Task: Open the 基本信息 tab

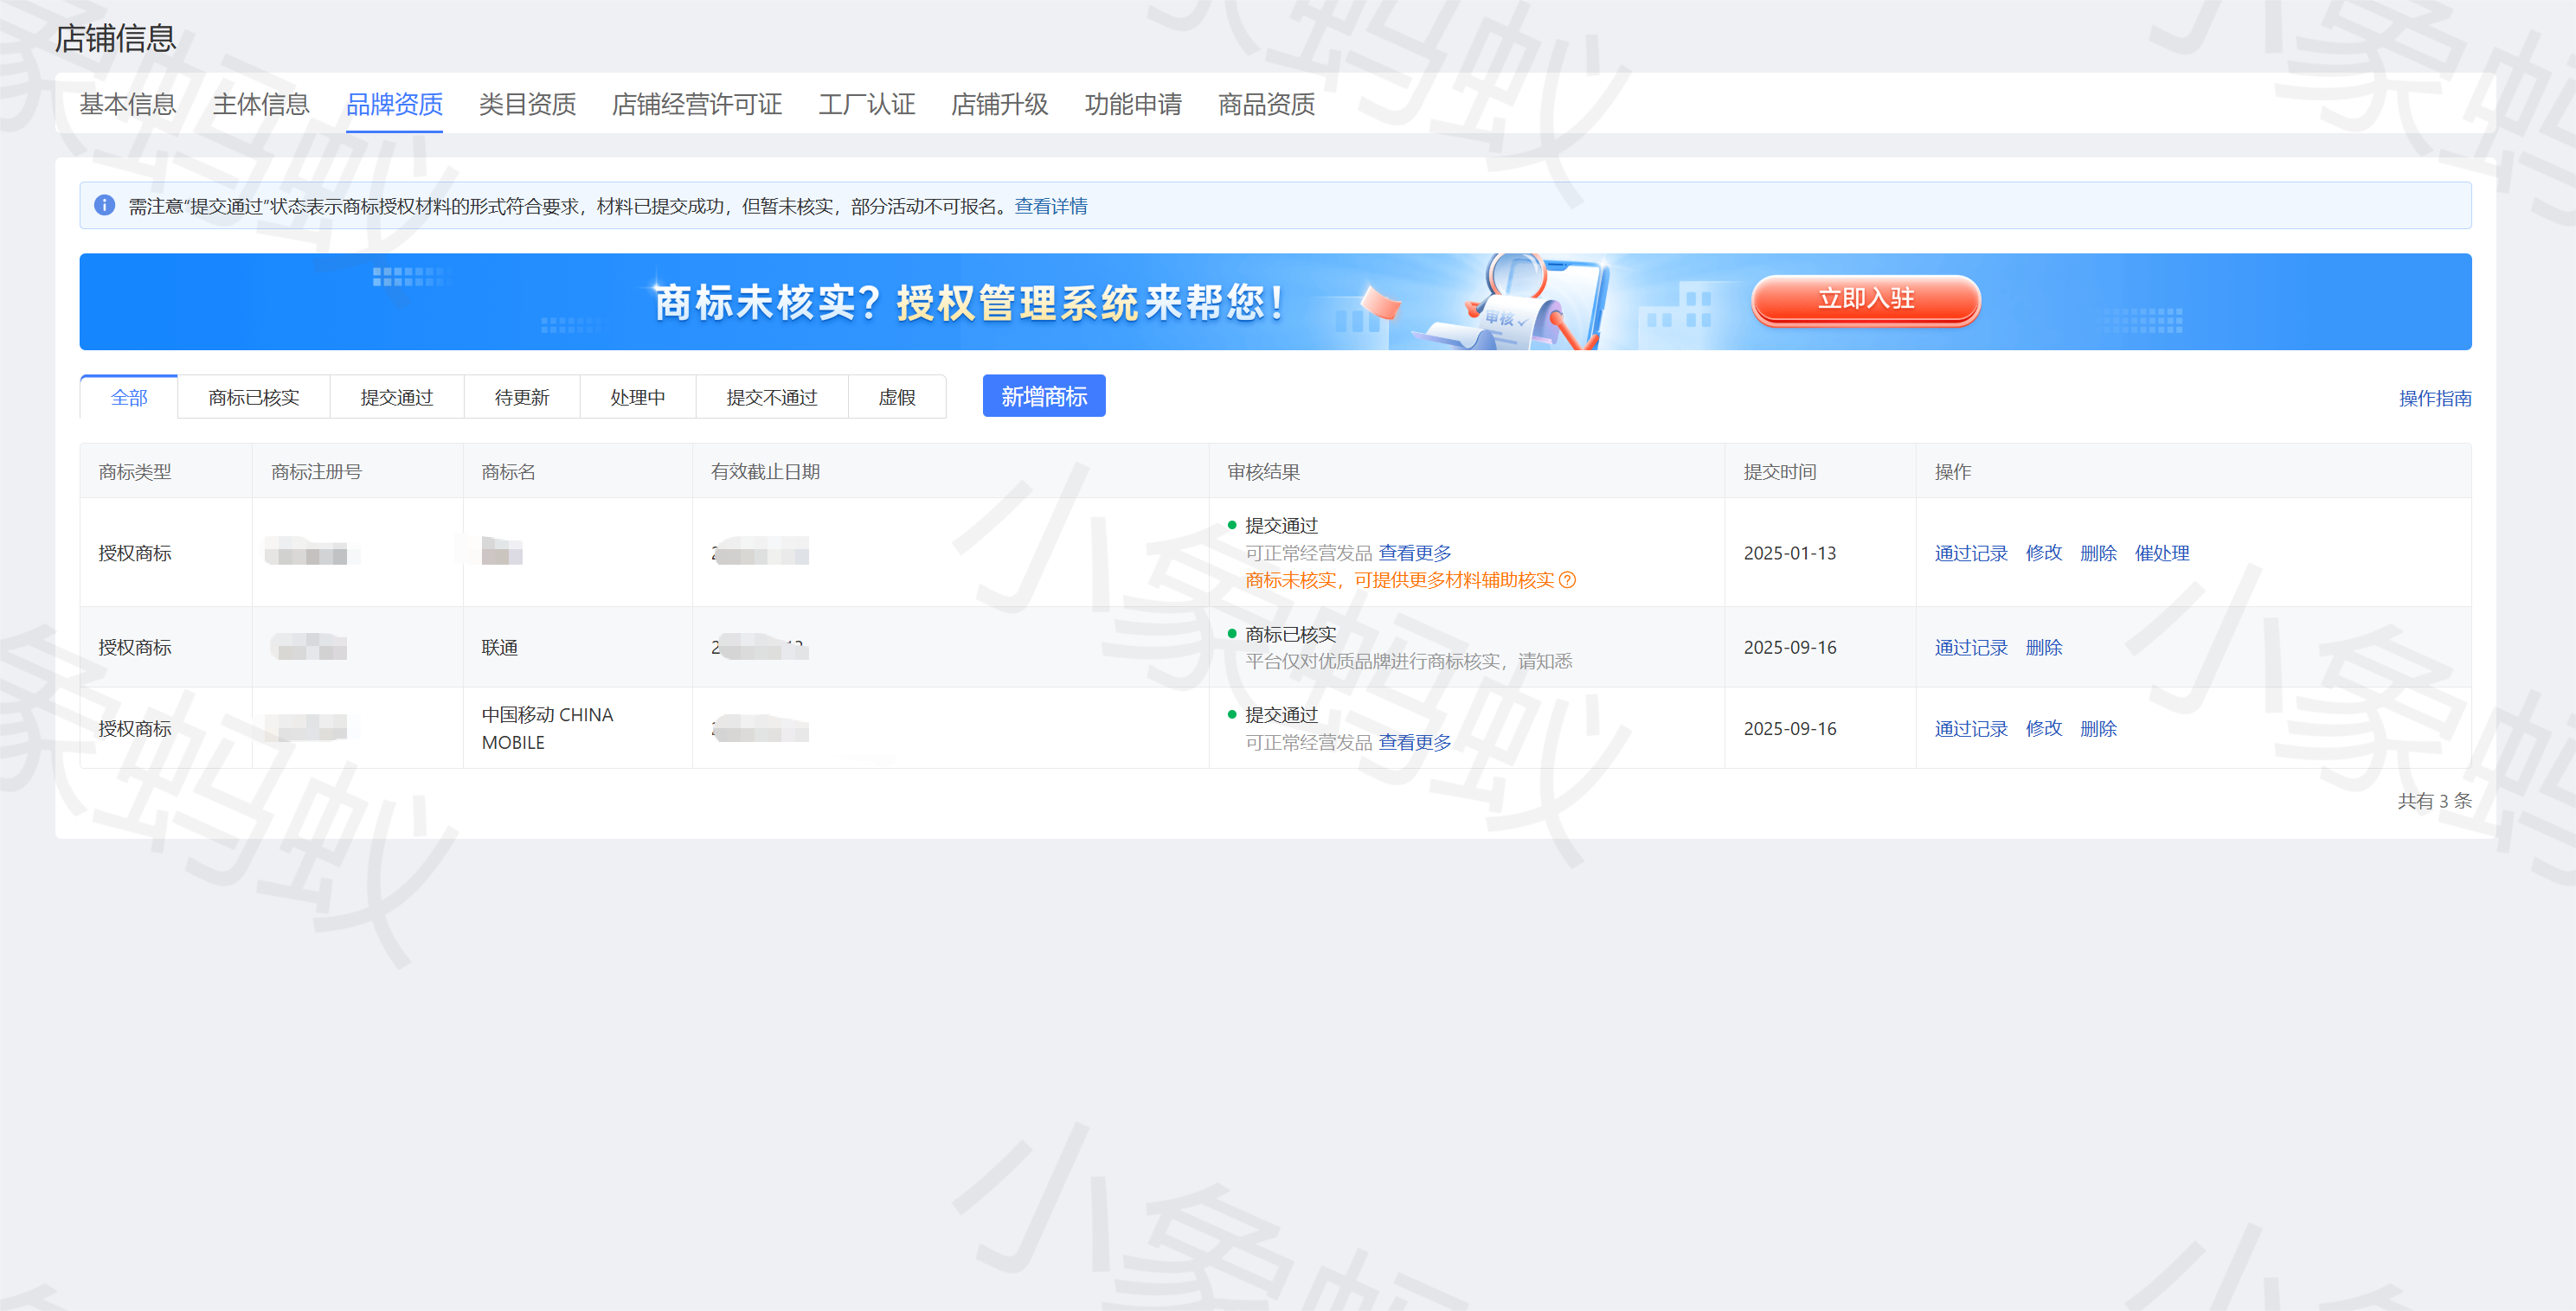Action: tap(128, 104)
